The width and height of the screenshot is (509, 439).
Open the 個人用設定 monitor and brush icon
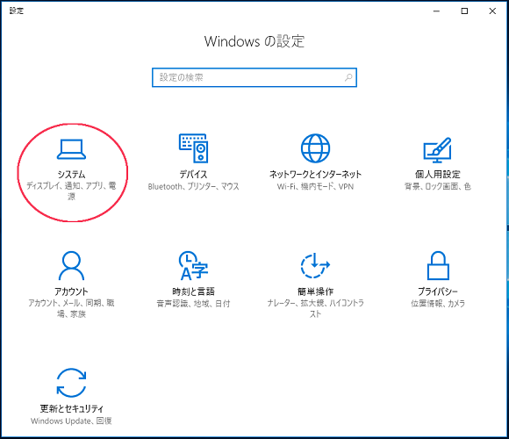click(x=437, y=150)
